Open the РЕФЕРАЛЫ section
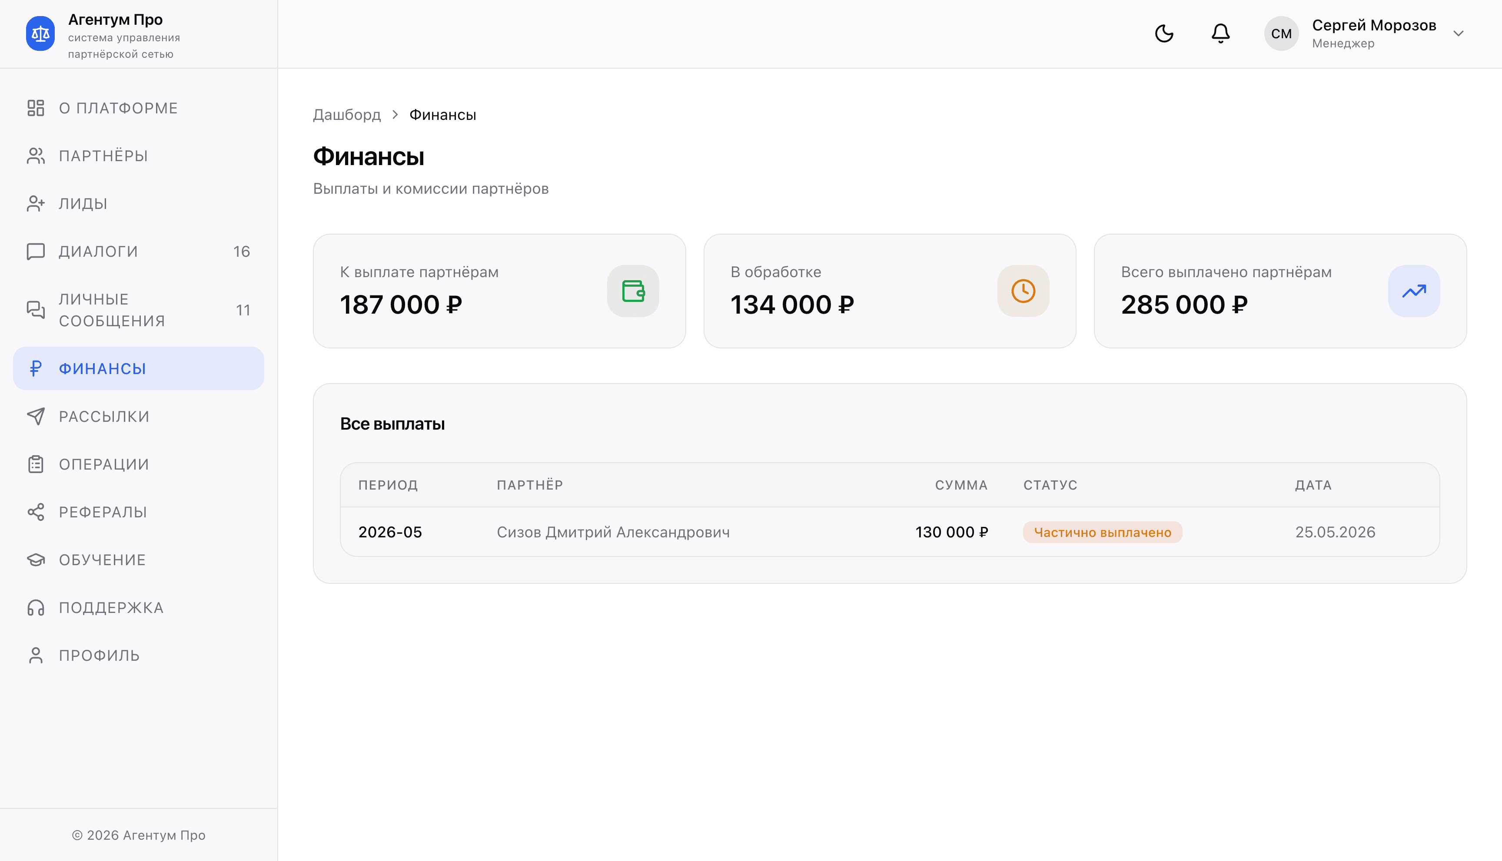The image size is (1502, 861). (139, 512)
